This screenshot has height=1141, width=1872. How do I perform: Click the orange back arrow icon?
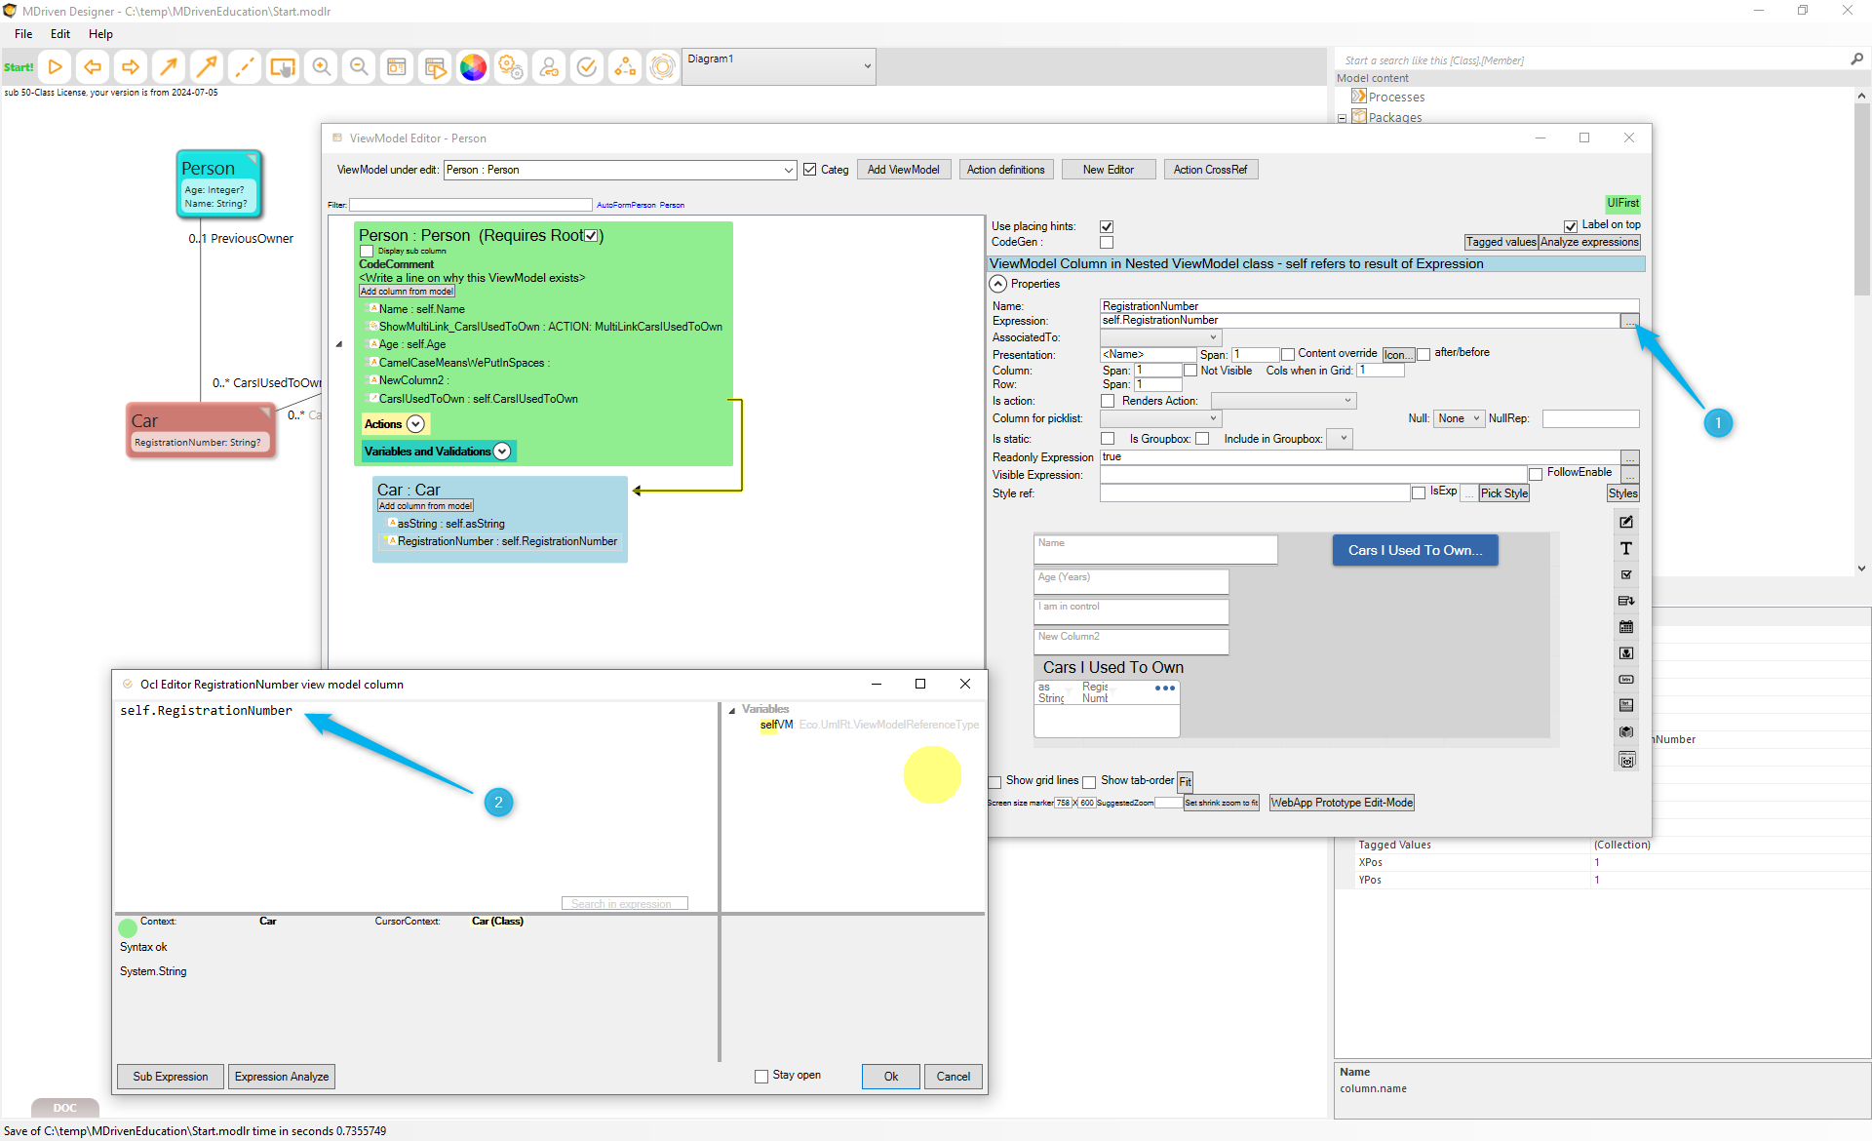click(93, 67)
